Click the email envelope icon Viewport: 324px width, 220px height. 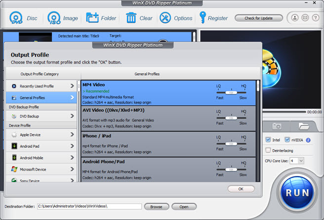(304, 18)
